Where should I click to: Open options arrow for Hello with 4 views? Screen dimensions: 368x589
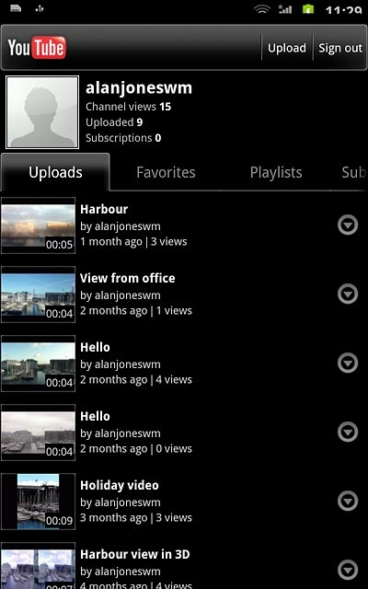coord(348,363)
